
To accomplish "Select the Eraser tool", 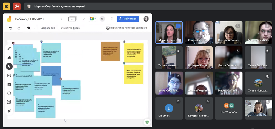I will (9, 57).
